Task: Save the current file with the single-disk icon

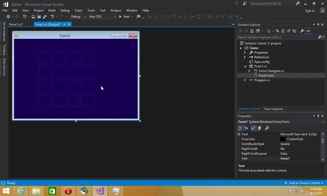Action: (39, 17)
